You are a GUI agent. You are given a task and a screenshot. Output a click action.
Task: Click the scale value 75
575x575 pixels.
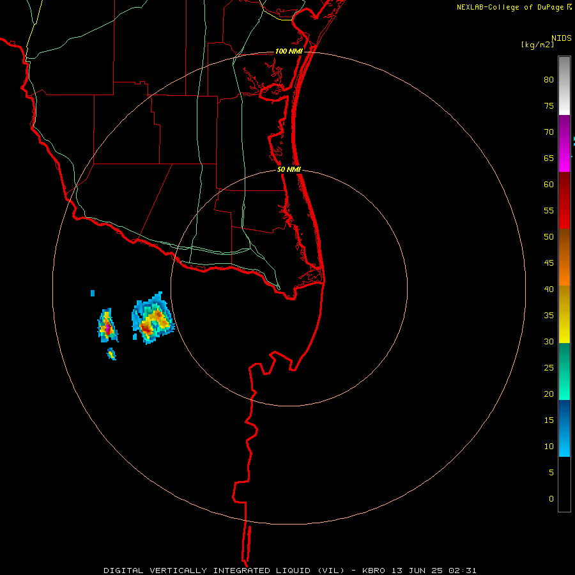click(x=549, y=105)
